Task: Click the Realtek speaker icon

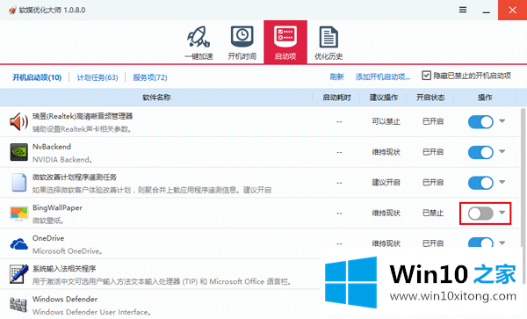Action: [x=18, y=121]
